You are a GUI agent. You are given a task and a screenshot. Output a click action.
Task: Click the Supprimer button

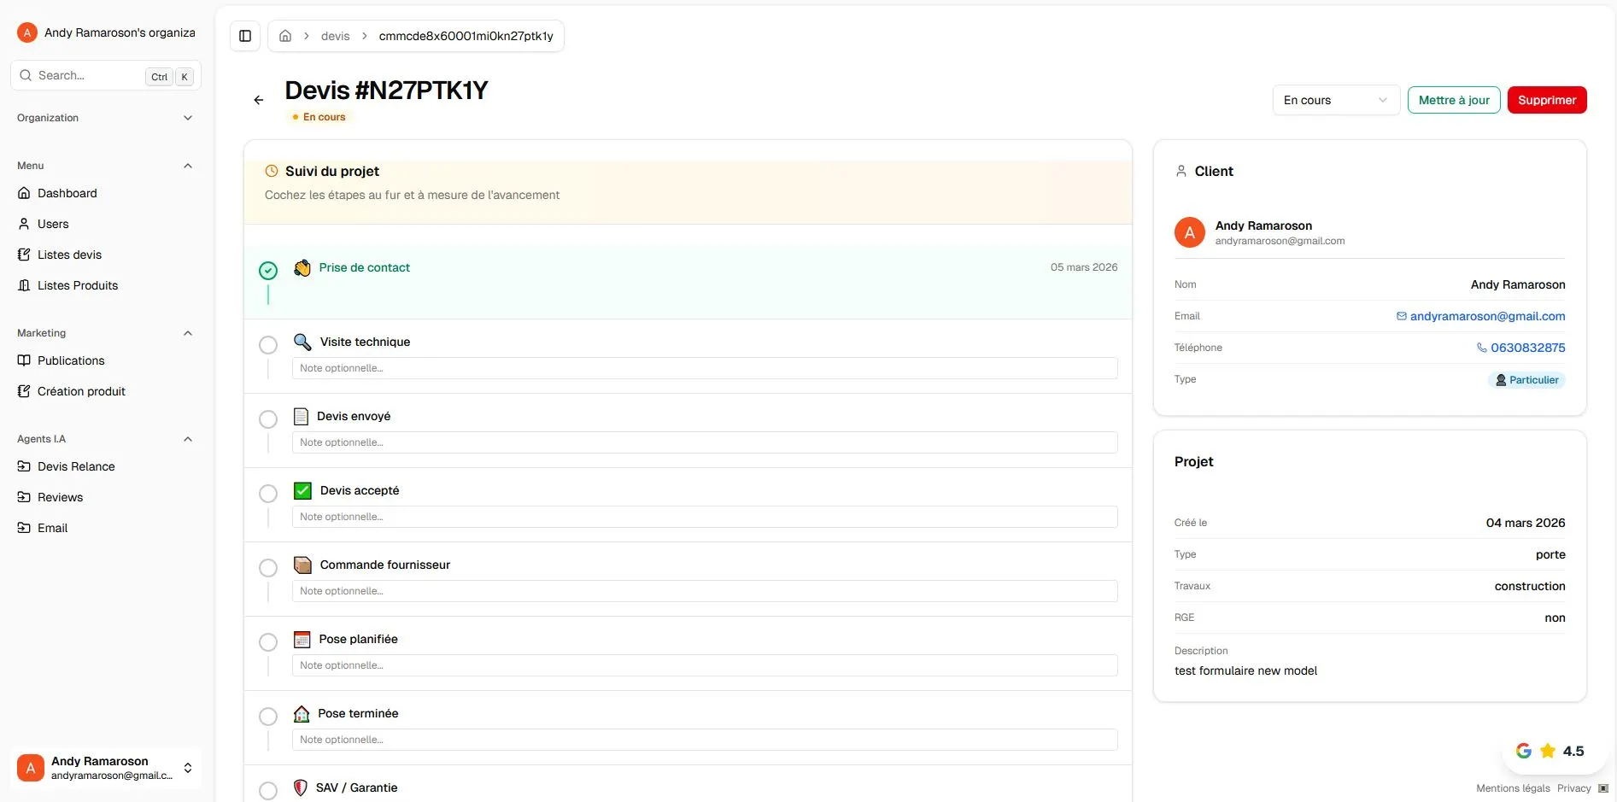[1546, 100]
